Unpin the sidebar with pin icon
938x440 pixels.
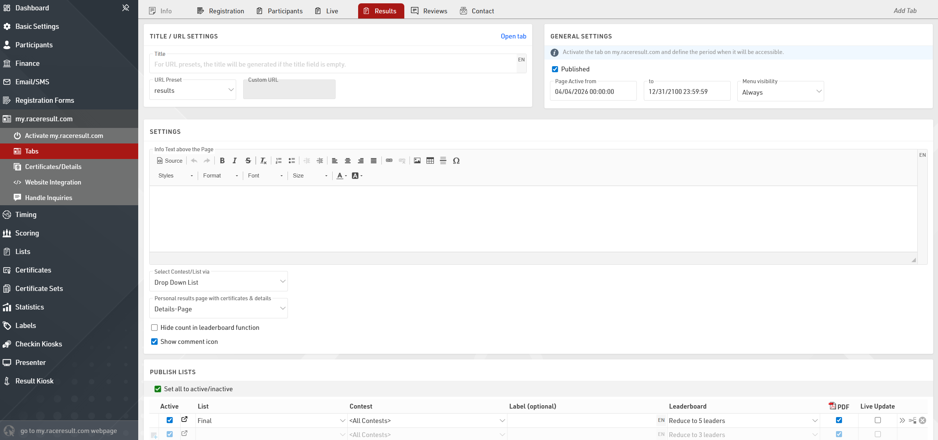(x=126, y=8)
